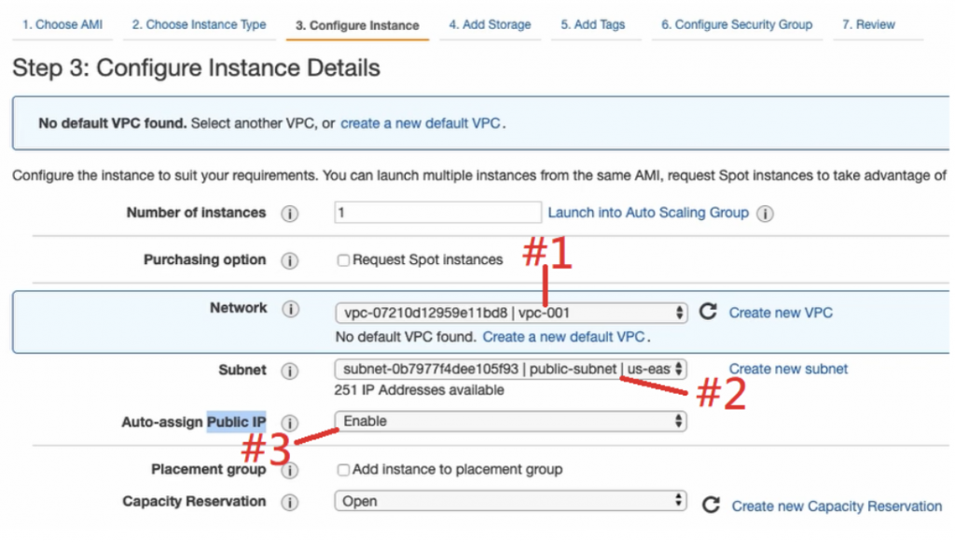The width and height of the screenshot is (955, 542).
Task: Go to Configure Security Group tab
Action: pos(737,25)
